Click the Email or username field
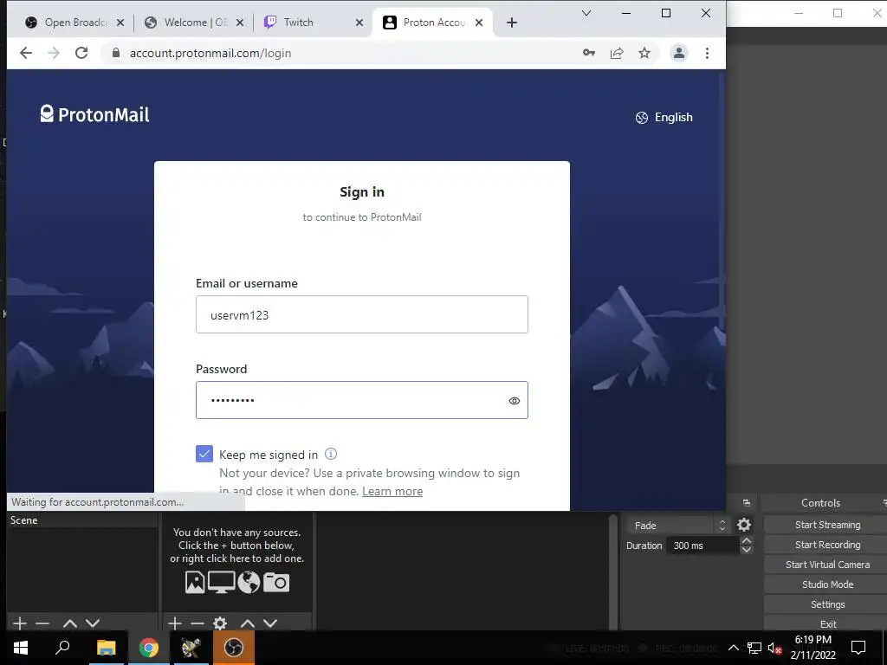This screenshot has width=887, height=665. pyautogui.click(x=362, y=314)
